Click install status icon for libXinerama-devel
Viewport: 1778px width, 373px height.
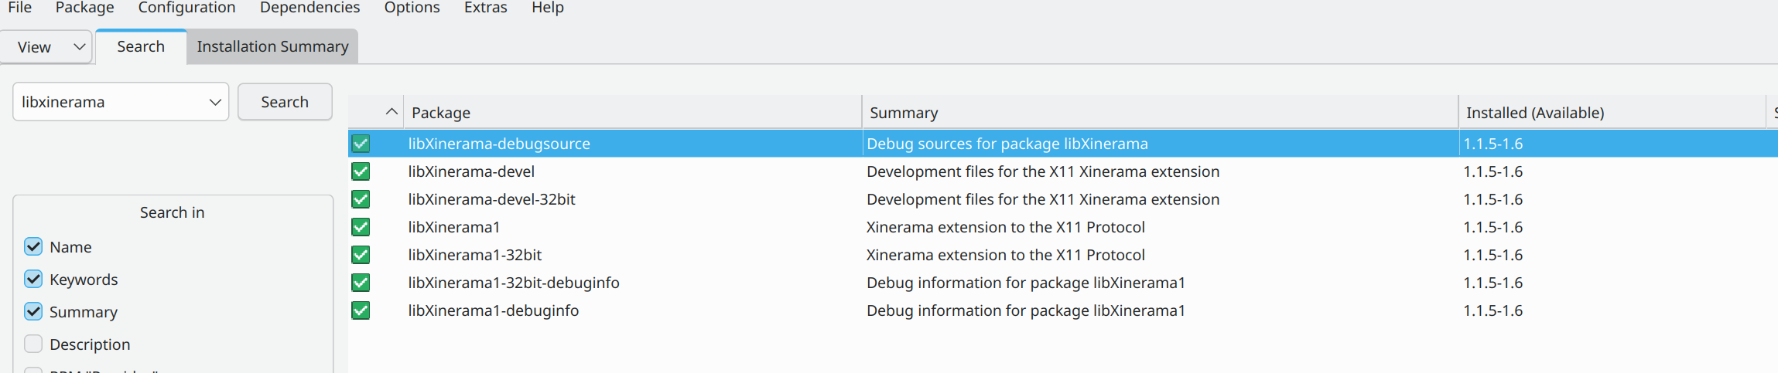(361, 171)
